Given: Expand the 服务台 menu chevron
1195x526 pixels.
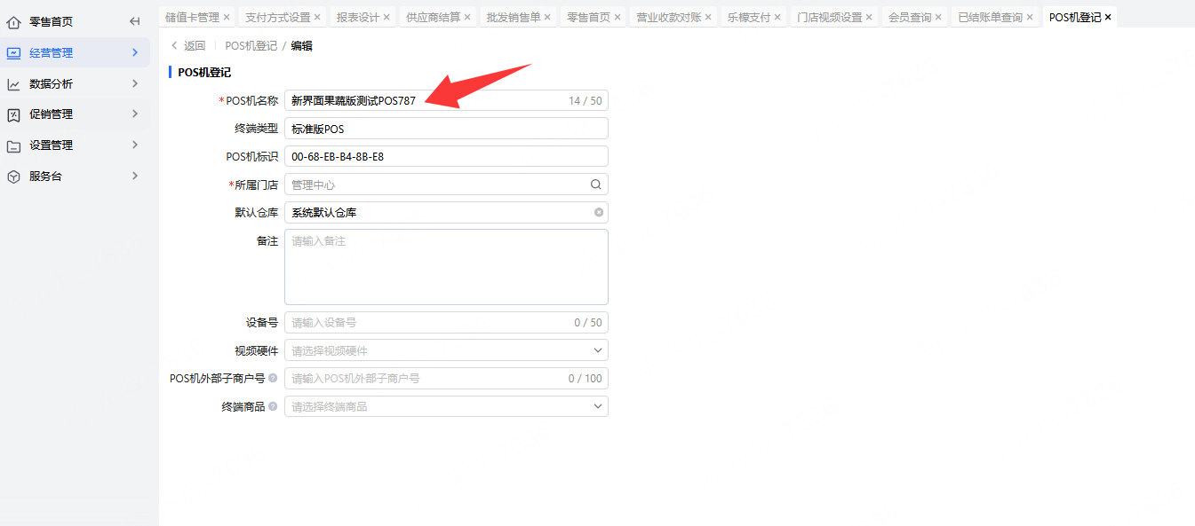Looking at the screenshot, I should click(x=135, y=177).
